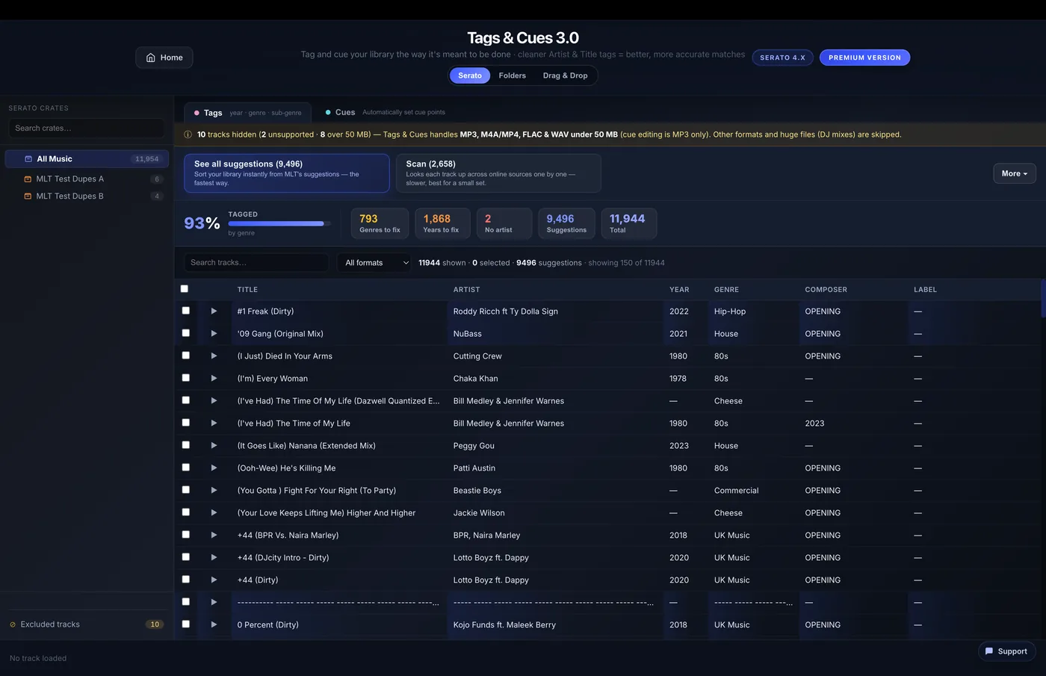The width and height of the screenshot is (1046, 676).
Task: Click the table vertical scrollbar
Action: [1043, 299]
